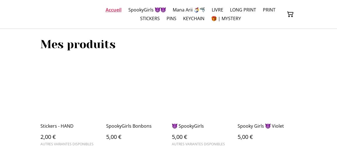Screen dimensions: 337x168
Task: Open the KEYCHAIN category
Action: pos(194,18)
